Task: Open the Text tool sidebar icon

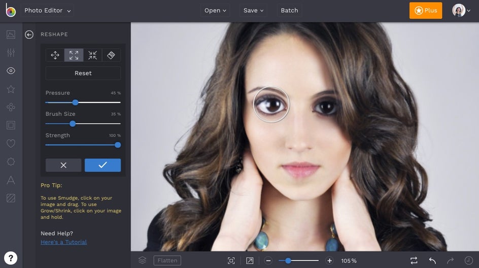Action: (11, 180)
